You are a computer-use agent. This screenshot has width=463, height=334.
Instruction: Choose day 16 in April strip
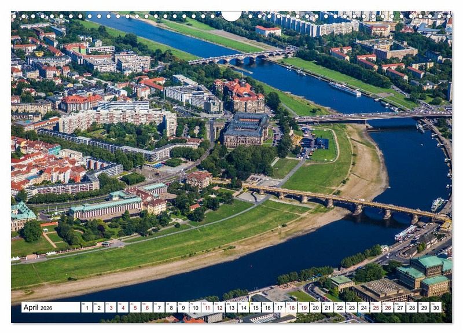coord(267,307)
